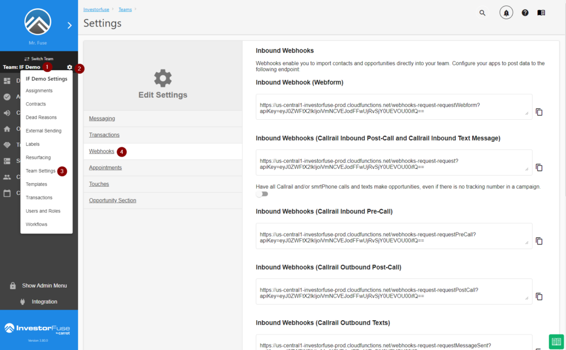Select Contracts in IF Demo Settings menu
Screen dimensions: 566x350
(36, 104)
